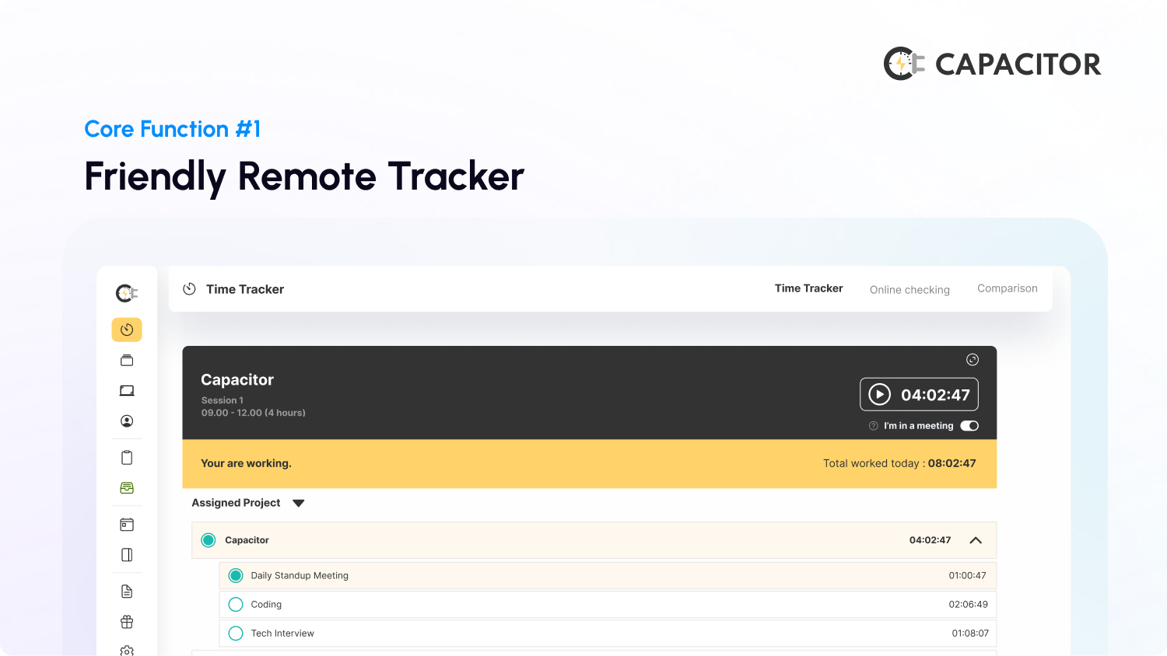Screen dimensions: 1167x656
Task: Click the profile icon in the sidebar
Action: coord(127,420)
